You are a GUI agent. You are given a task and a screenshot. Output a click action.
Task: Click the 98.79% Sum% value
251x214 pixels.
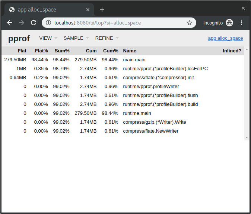(61, 69)
